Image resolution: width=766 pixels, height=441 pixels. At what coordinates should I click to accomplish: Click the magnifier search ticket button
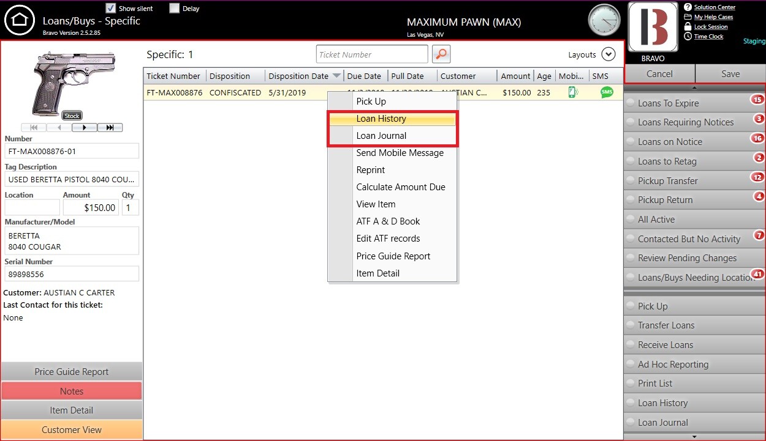(441, 54)
